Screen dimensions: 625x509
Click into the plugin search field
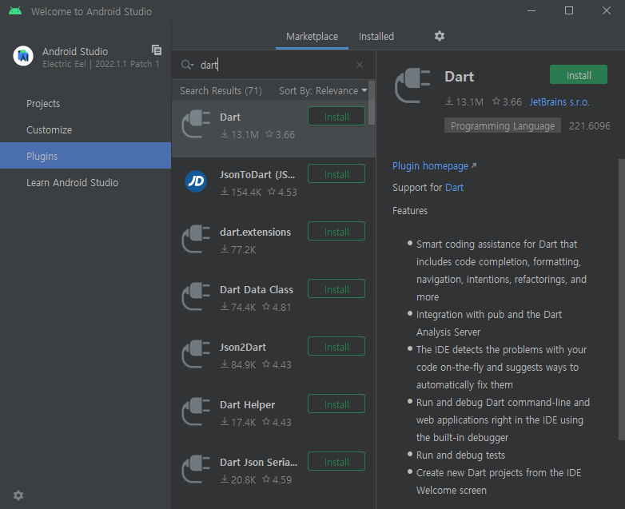pyautogui.click(x=275, y=65)
